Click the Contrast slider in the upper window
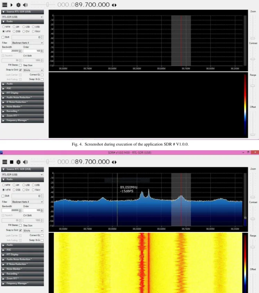The image size is (259, 293). tap(253, 59)
